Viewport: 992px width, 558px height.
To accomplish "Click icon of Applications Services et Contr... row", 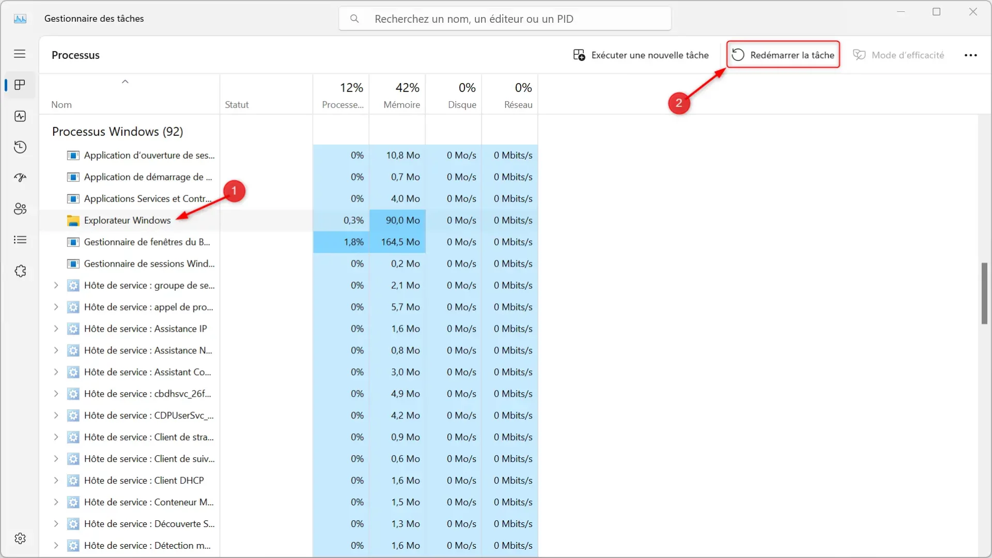I will point(73,199).
